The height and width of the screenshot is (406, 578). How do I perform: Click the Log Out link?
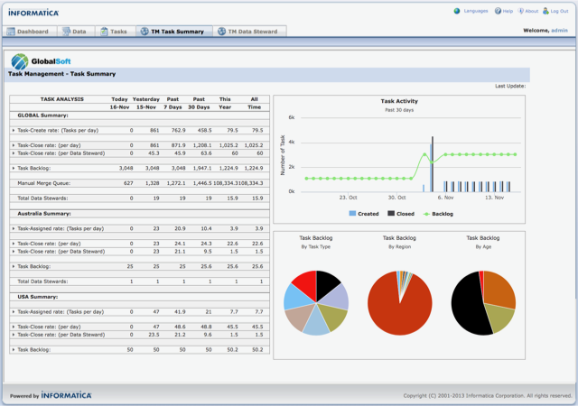[559, 11]
